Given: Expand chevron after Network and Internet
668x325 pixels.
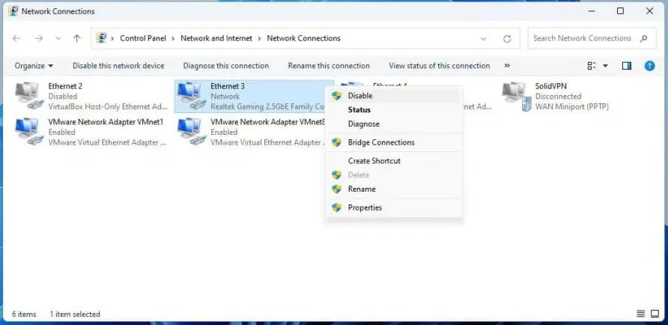Looking at the screenshot, I should 259,39.
